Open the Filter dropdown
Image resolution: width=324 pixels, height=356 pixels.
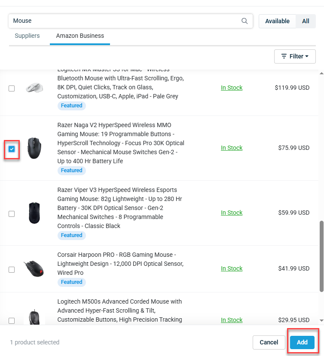[295, 56]
